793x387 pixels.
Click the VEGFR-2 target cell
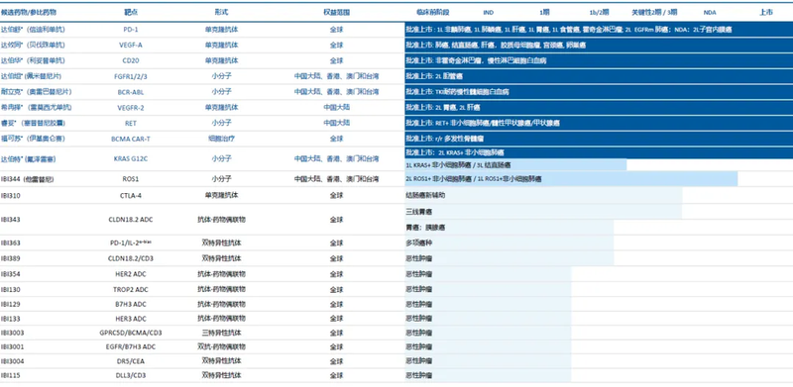131,108
